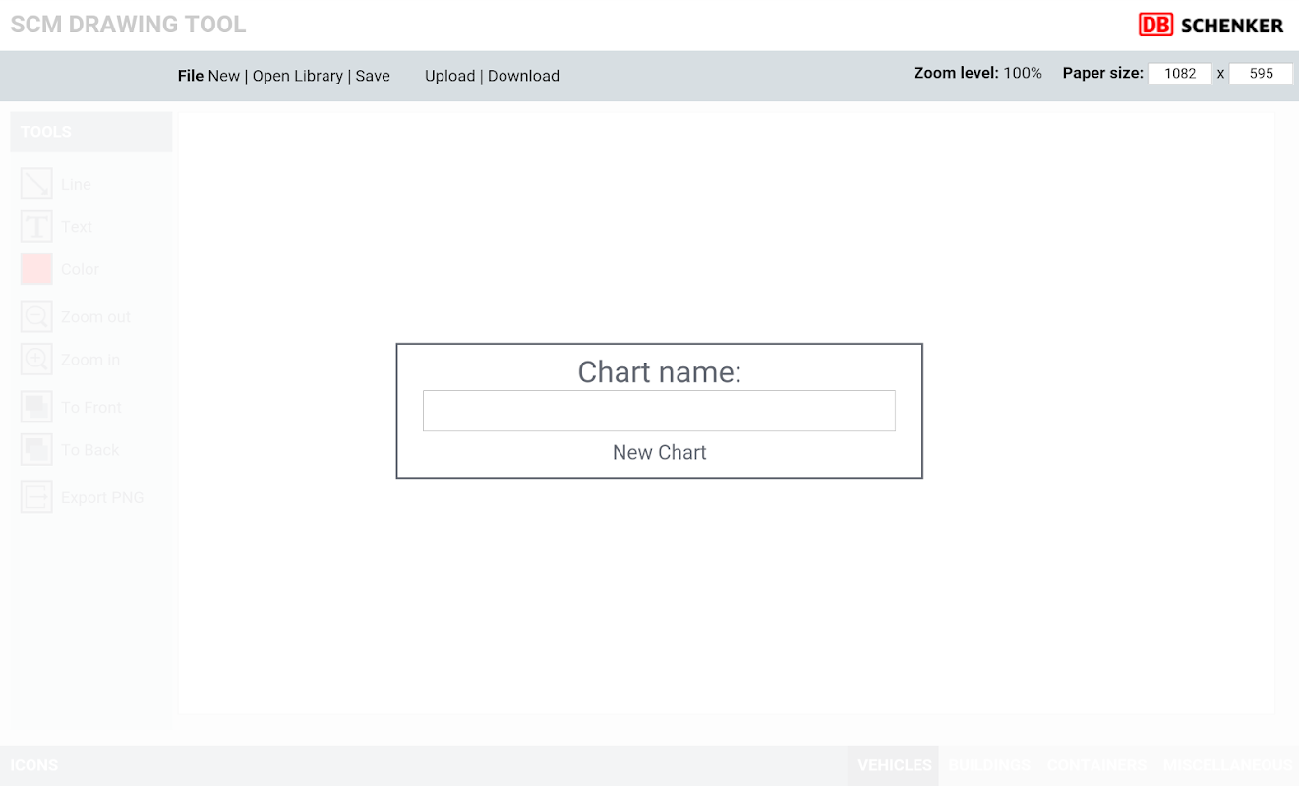Click the Upload link

click(450, 76)
